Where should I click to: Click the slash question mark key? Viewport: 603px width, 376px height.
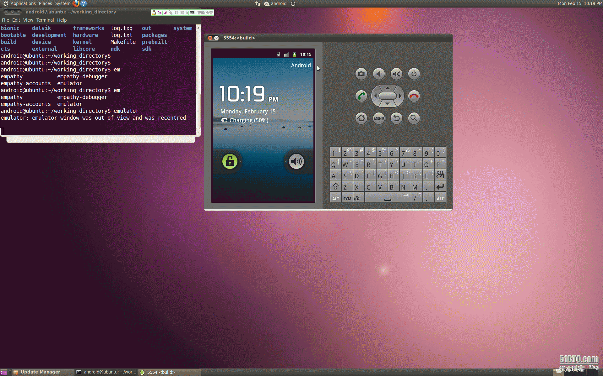(x=417, y=198)
